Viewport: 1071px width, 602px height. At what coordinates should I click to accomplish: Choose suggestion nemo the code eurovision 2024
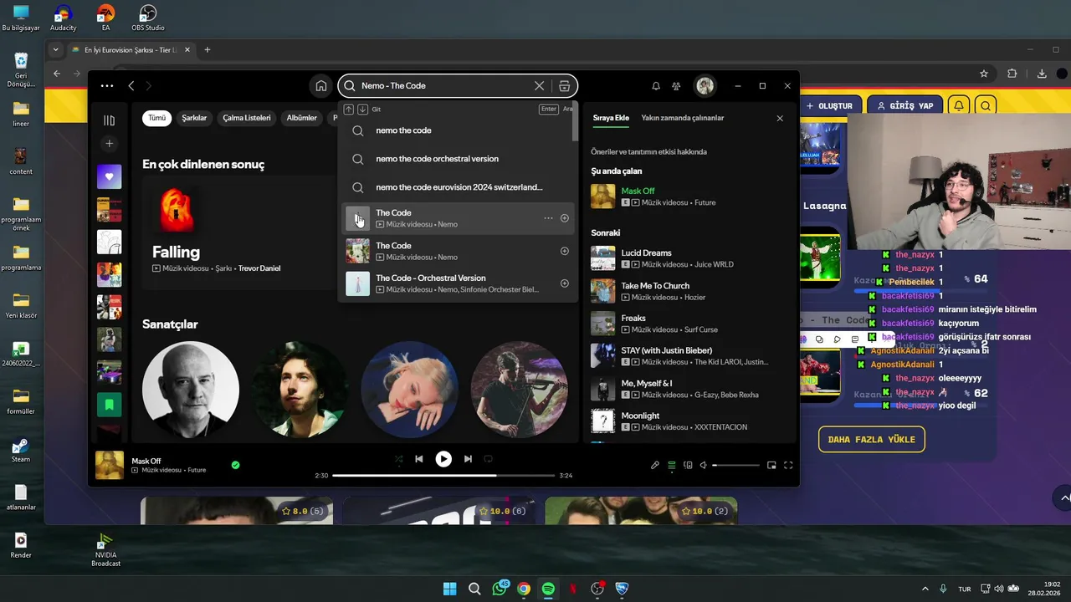456,187
